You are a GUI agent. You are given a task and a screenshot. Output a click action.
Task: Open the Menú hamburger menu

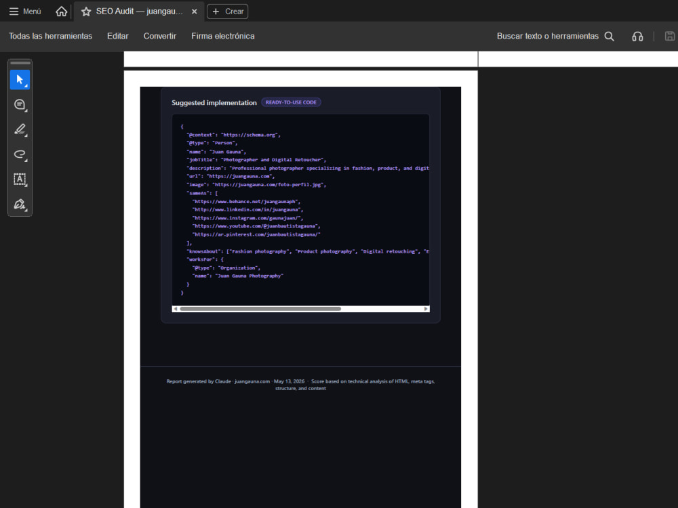[24, 12]
